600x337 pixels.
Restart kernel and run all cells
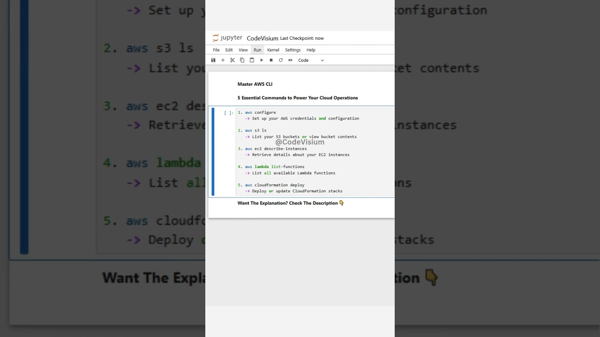pos(291,60)
